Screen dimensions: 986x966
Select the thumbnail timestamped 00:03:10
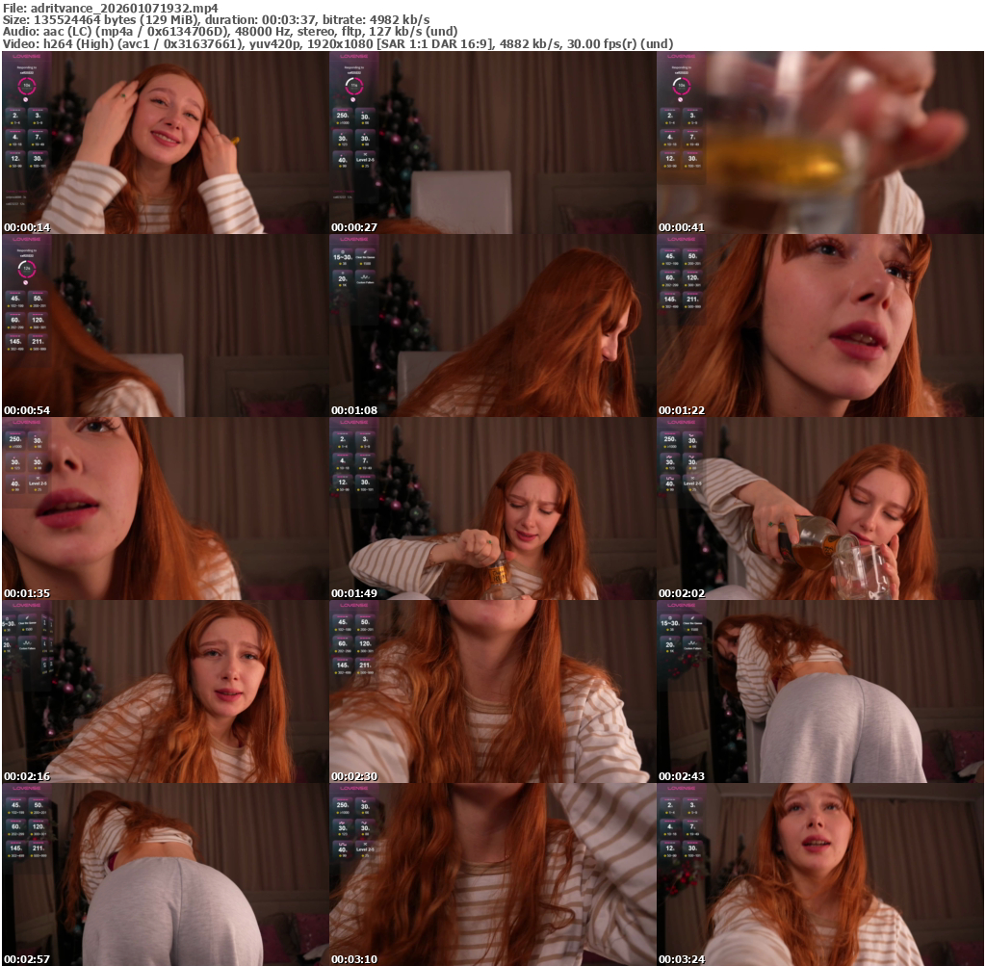[x=492, y=875]
